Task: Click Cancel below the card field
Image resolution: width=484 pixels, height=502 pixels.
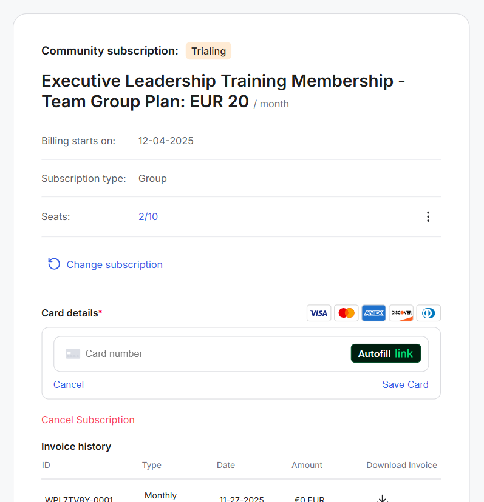Action: pos(69,384)
